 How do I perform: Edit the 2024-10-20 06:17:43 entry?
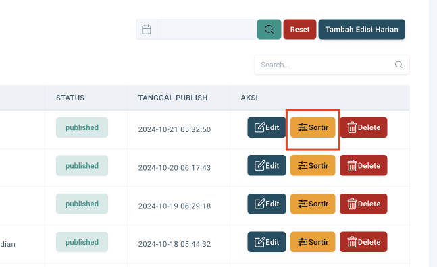coord(267,165)
